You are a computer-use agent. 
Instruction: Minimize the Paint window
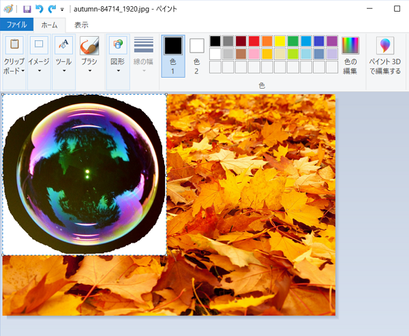click(369, 9)
